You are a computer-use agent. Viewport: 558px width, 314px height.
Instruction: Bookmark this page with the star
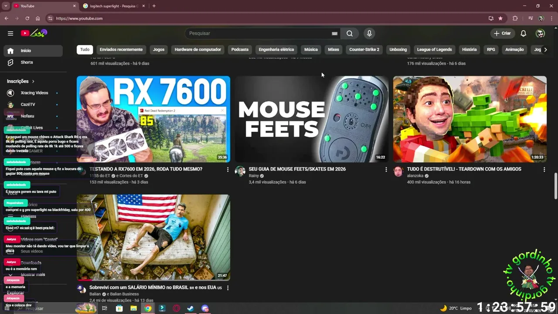click(x=500, y=18)
